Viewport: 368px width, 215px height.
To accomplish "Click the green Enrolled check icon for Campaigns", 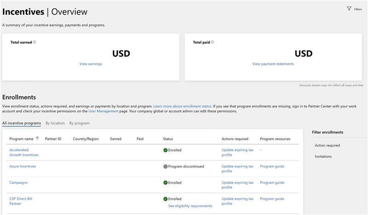I will click(165, 183).
